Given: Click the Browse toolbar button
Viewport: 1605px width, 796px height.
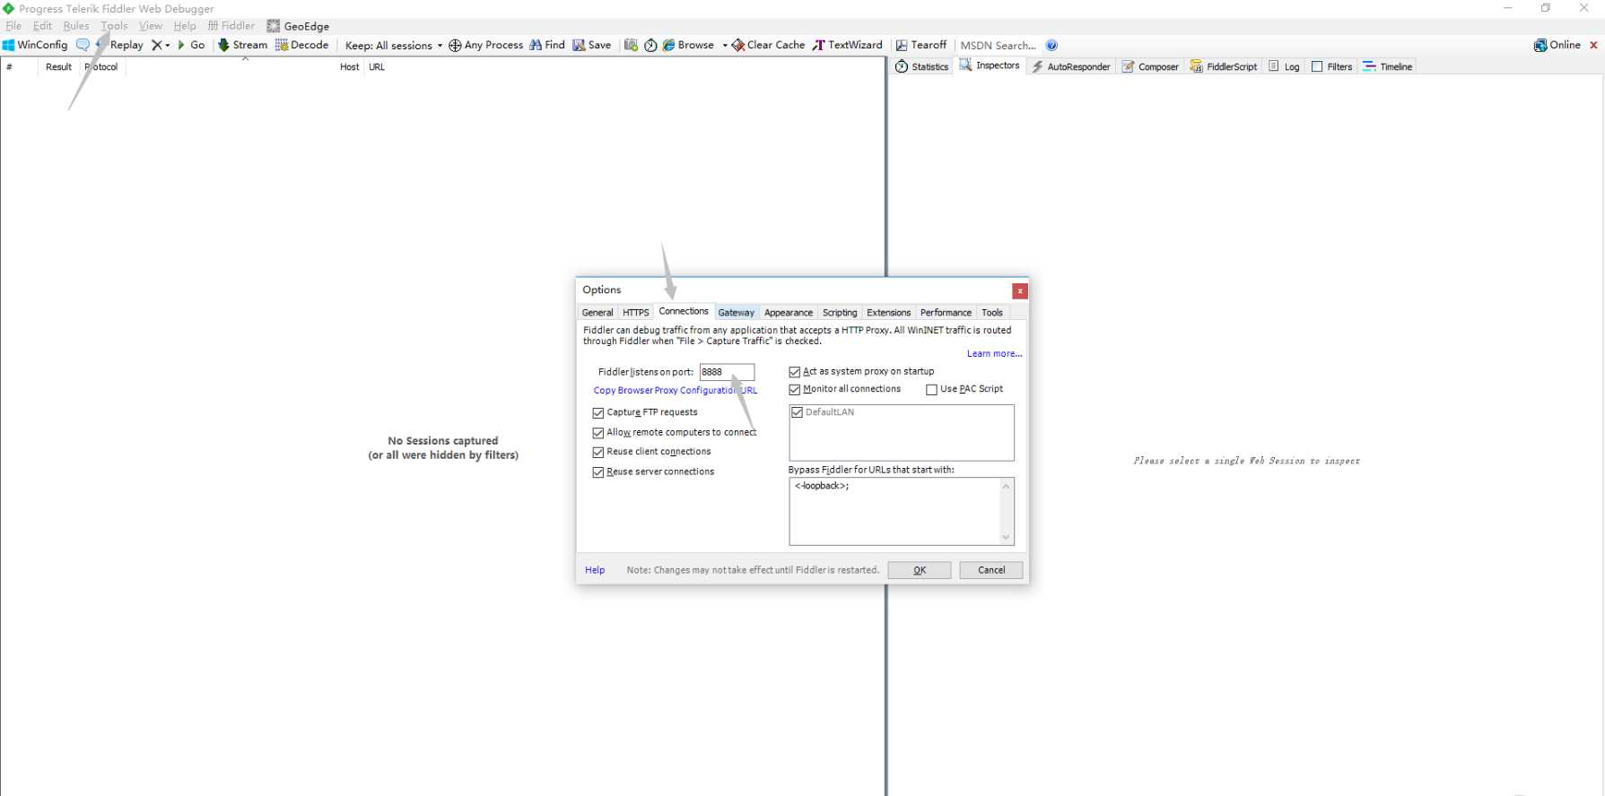Looking at the screenshot, I should (x=688, y=45).
